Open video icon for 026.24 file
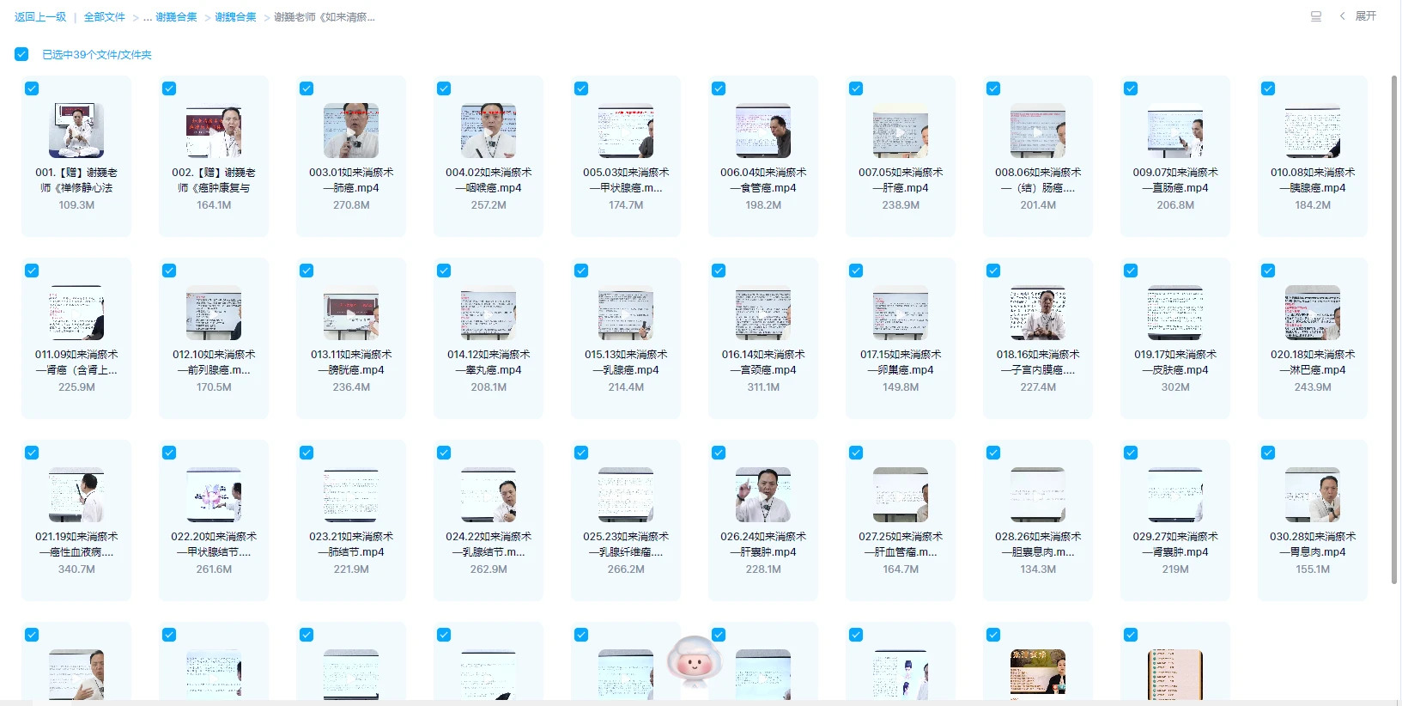The height and width of the screenshot is (706, 1402). (762, 495)
